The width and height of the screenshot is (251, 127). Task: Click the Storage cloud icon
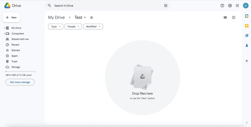tap(7, 67)
